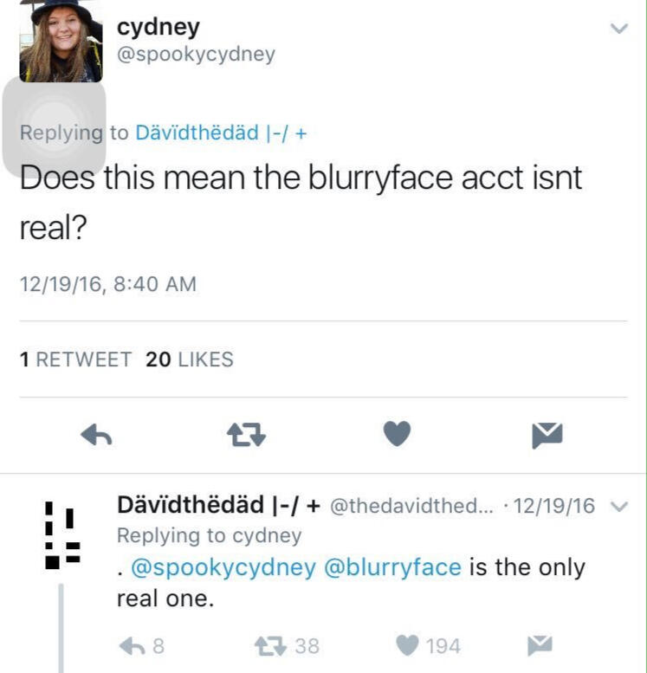This screenshot has height=673, width=647.
Task: Send cydney's tweet via direct message
Action: (x=547, y=436)
